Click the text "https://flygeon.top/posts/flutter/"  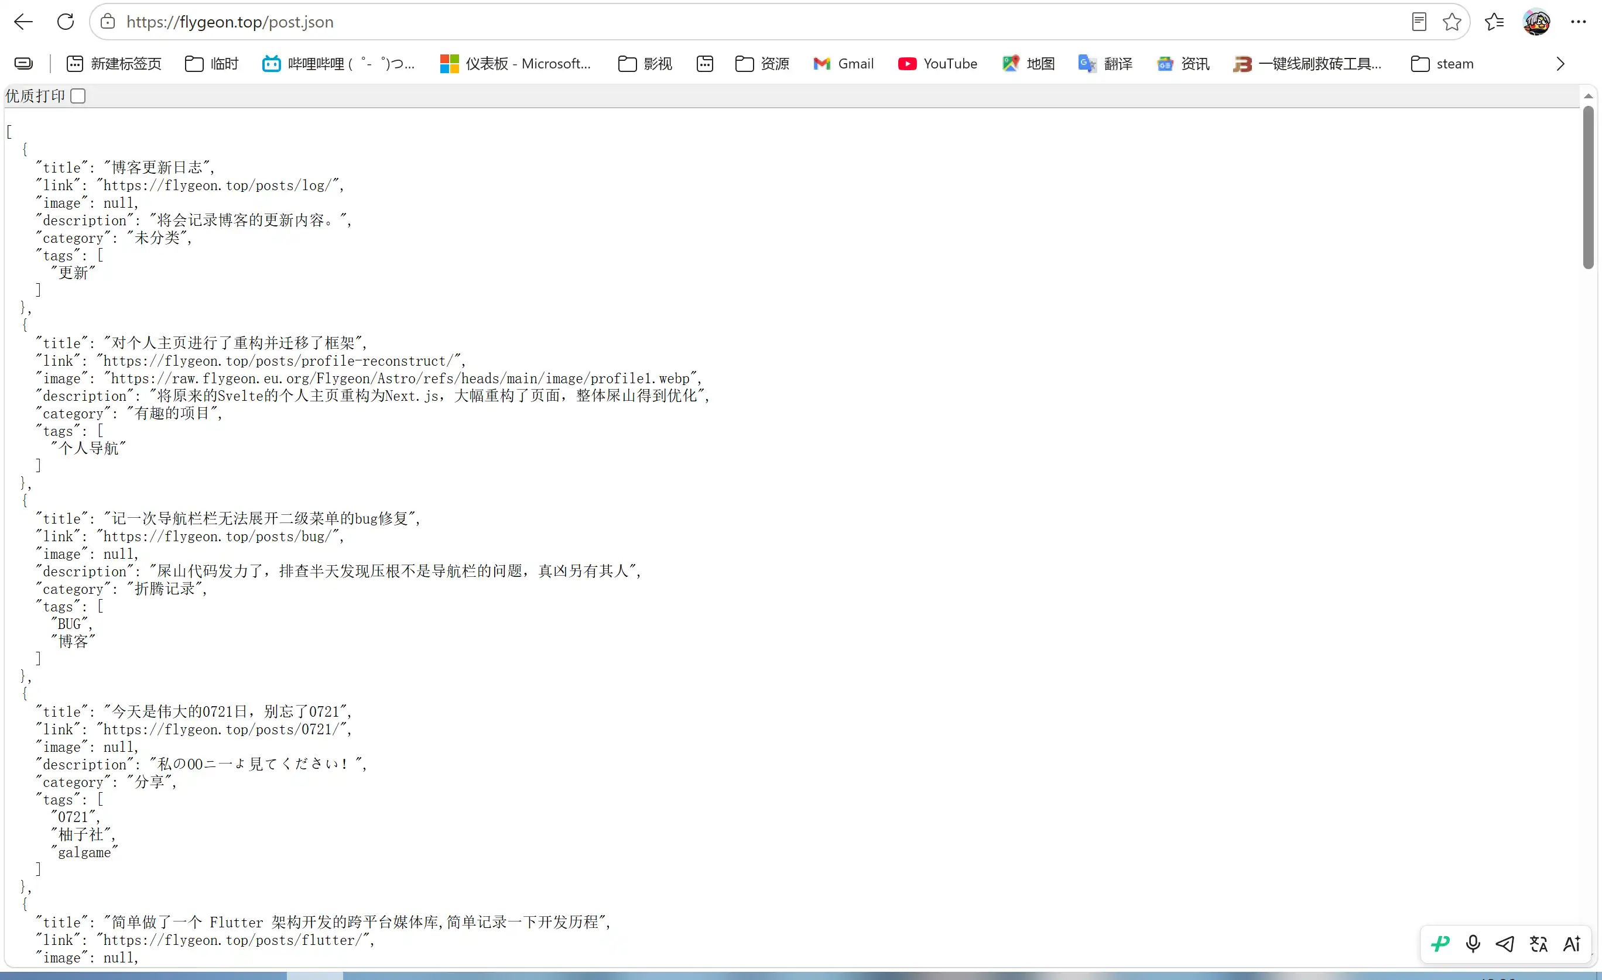pyautogui.click(x=234, y=940)
